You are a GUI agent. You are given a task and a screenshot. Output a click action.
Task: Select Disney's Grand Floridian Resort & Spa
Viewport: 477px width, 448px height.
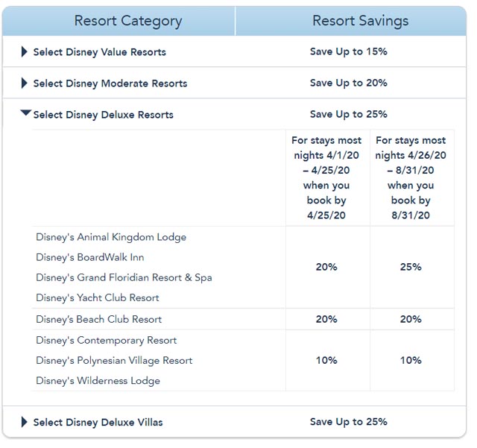click(124, 278)
